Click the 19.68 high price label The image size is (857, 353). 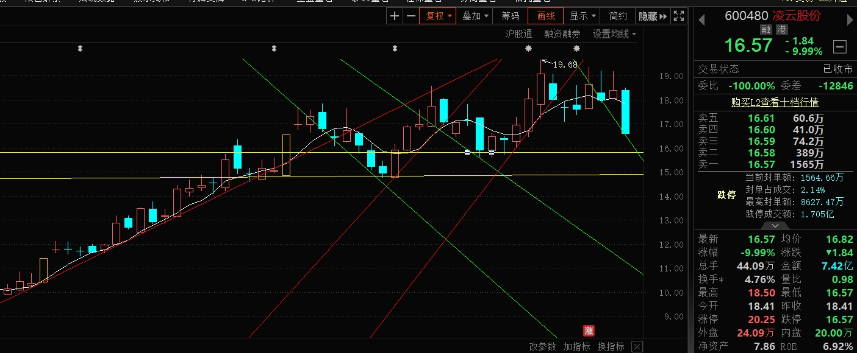point(565,65)
